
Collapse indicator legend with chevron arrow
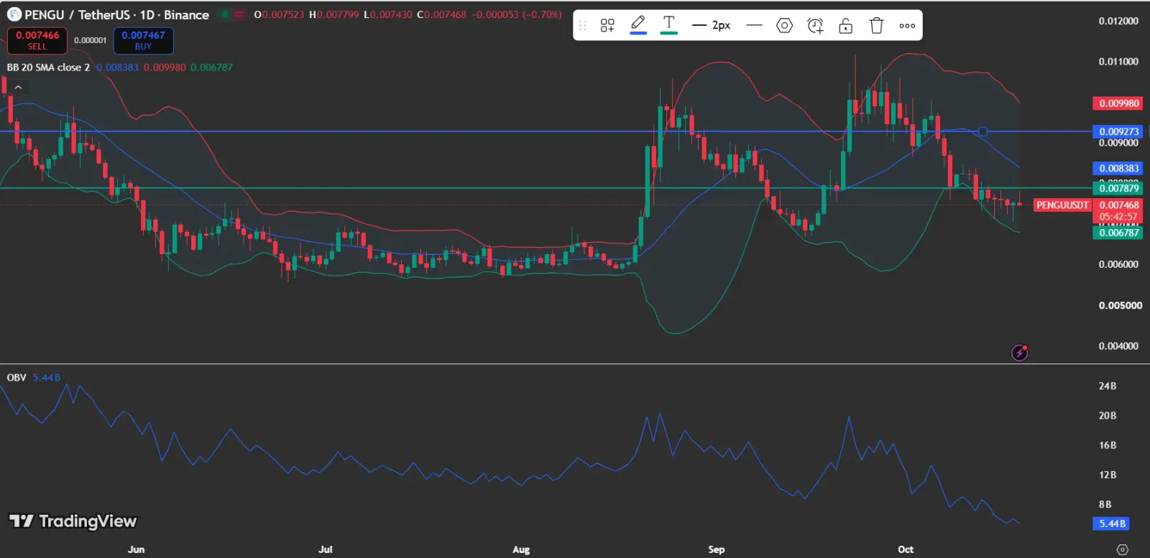tap(18, 87)
